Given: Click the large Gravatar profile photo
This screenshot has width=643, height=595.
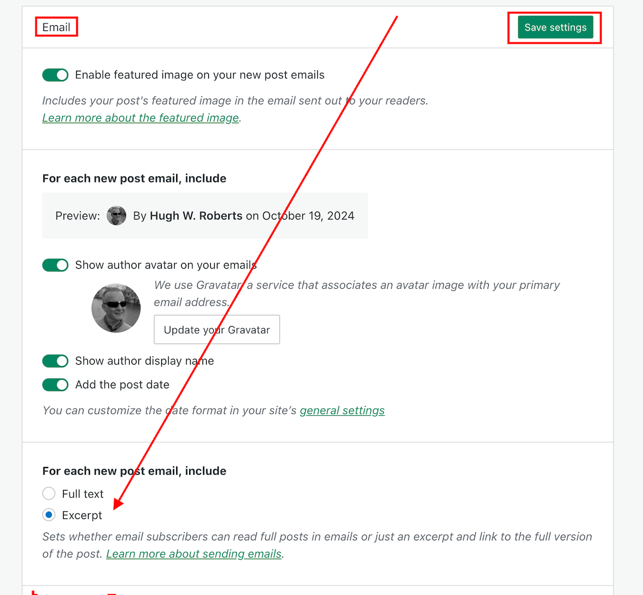Looking at the screenshot, I should tap(116, 308).
